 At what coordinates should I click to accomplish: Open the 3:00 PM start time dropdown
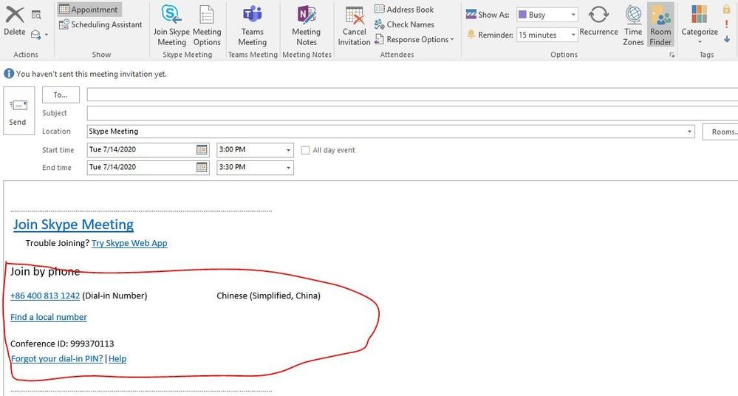pyautogui.click(x=289, y=150)
